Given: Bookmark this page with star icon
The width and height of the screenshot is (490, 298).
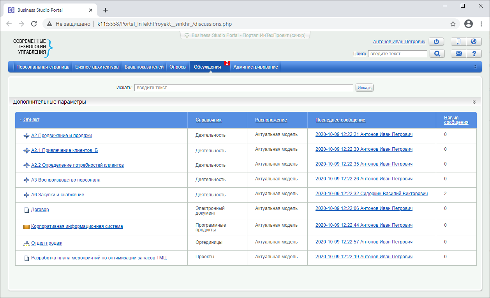Looking at the screenshot, I should 453,24.
